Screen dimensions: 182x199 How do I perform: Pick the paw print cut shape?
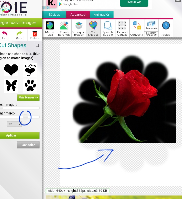point(30,86)
